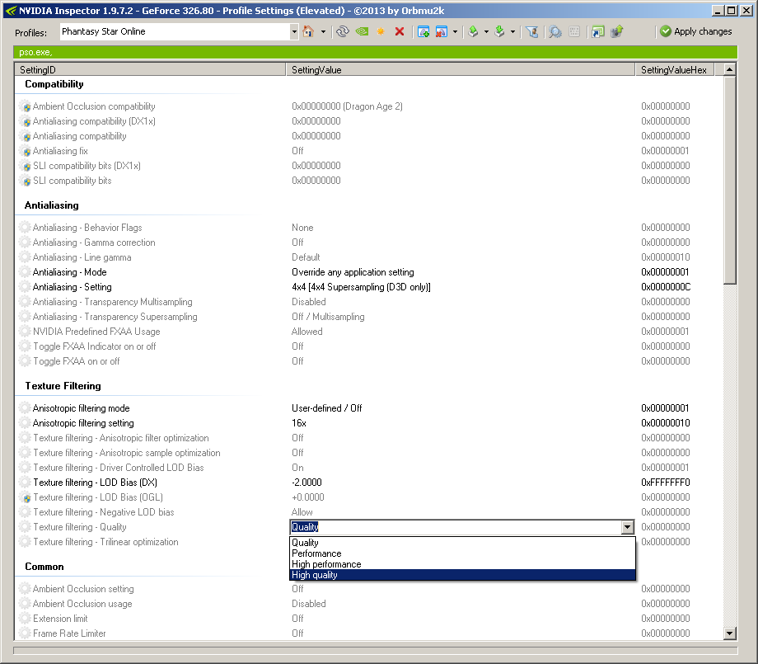The image size is (758, 664).
Task: Add an application to the profile (window plus icon)
Action: [423, 31]
